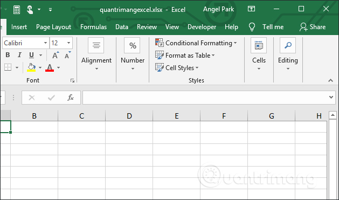Image resolution: width=339 pixels, height=200 pixels.
Task: Expand the Alignment group arrow
Action: pos(96,69)
